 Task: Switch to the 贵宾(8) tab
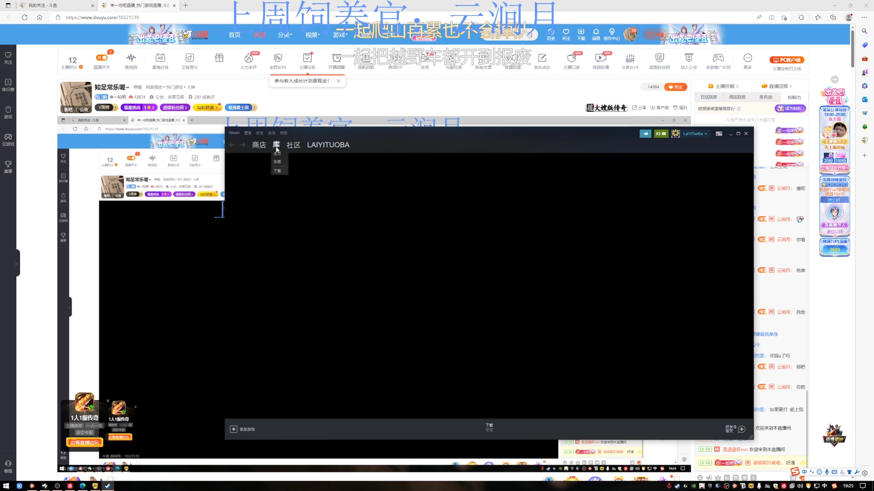(x=766, y=97)
